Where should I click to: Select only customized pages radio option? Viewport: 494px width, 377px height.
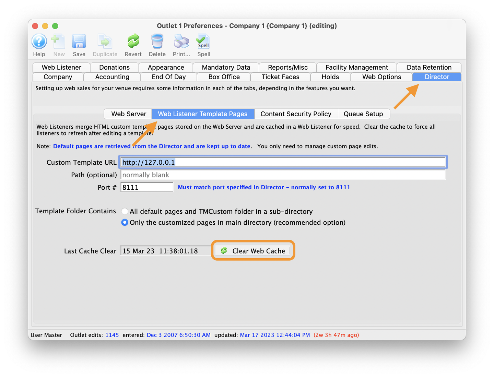pos(125,222)
